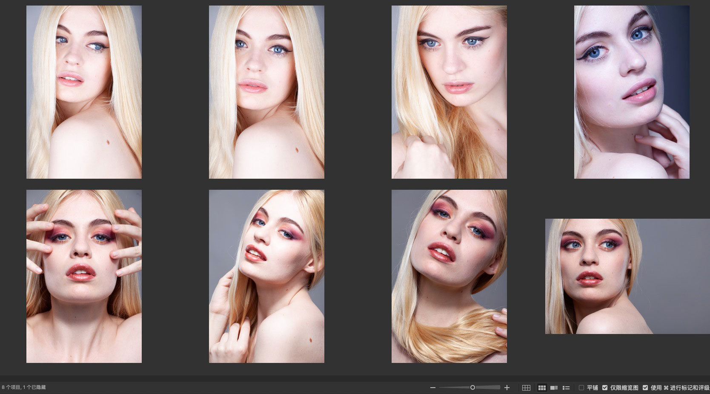Click the lock thumbnail grid icon
This screenshot has width=710, height=394.
526,388
